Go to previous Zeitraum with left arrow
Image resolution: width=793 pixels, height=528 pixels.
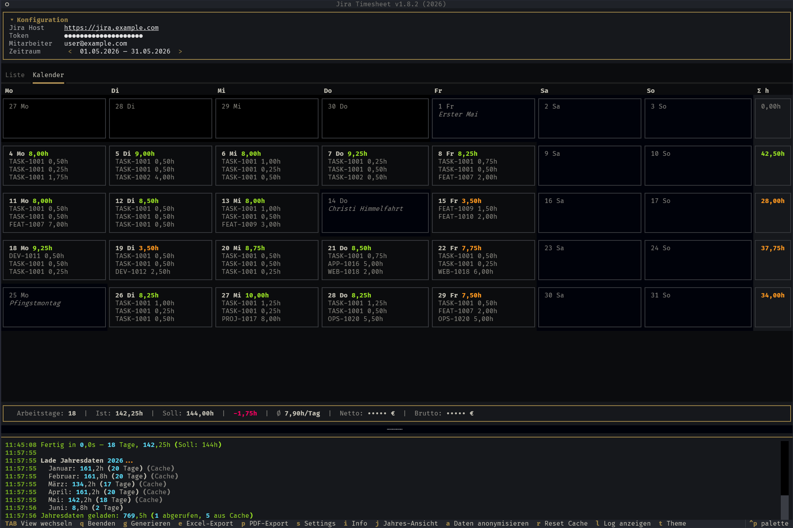pyautogui.click(x=70, y=52)
